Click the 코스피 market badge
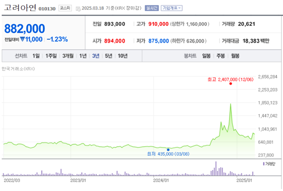283x191 pixels. coord(65,8)
